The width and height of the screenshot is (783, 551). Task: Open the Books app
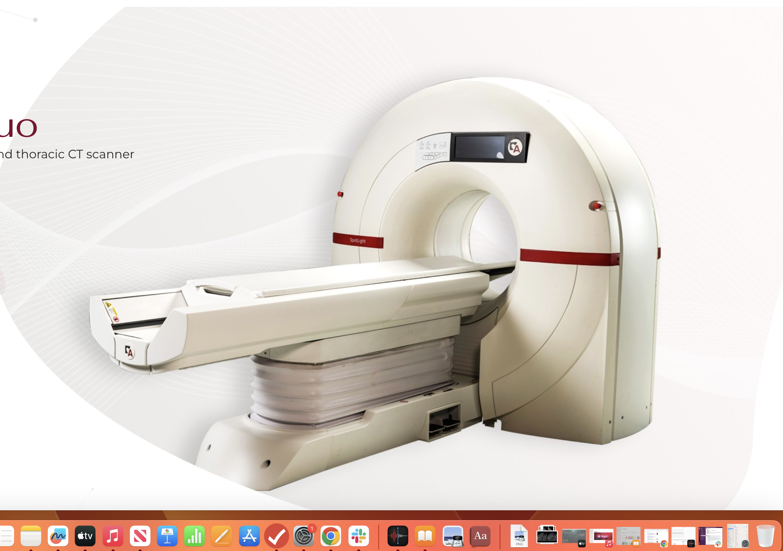[x=425, y=536]
